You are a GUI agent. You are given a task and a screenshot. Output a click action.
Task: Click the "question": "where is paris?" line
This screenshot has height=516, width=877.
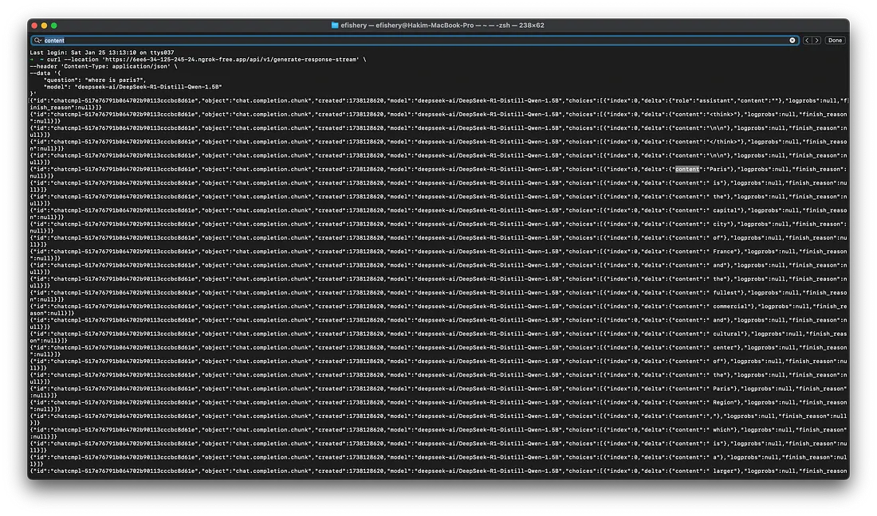pos(95,80)
